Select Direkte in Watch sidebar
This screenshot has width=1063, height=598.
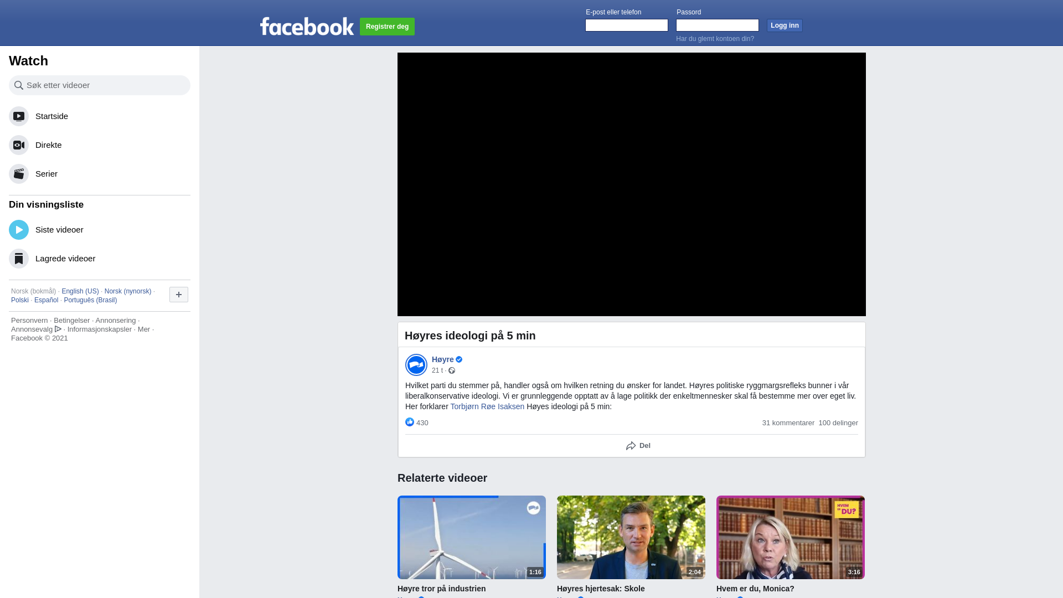(x=100, y=145)
